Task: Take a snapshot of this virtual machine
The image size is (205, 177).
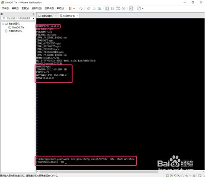Action: coord(89,9)
